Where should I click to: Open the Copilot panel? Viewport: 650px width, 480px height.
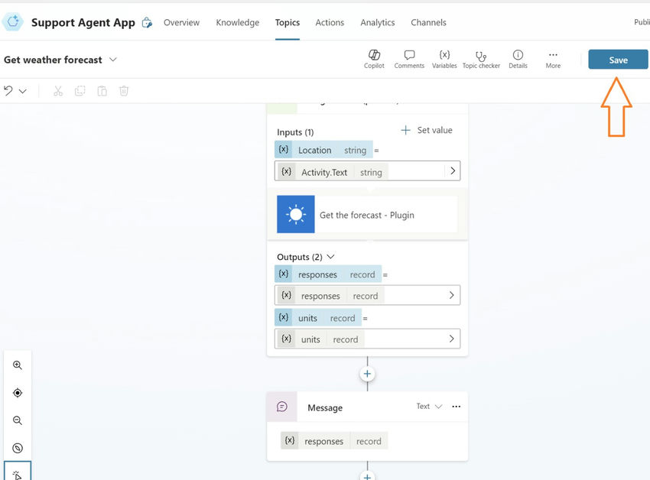(374, 59)
